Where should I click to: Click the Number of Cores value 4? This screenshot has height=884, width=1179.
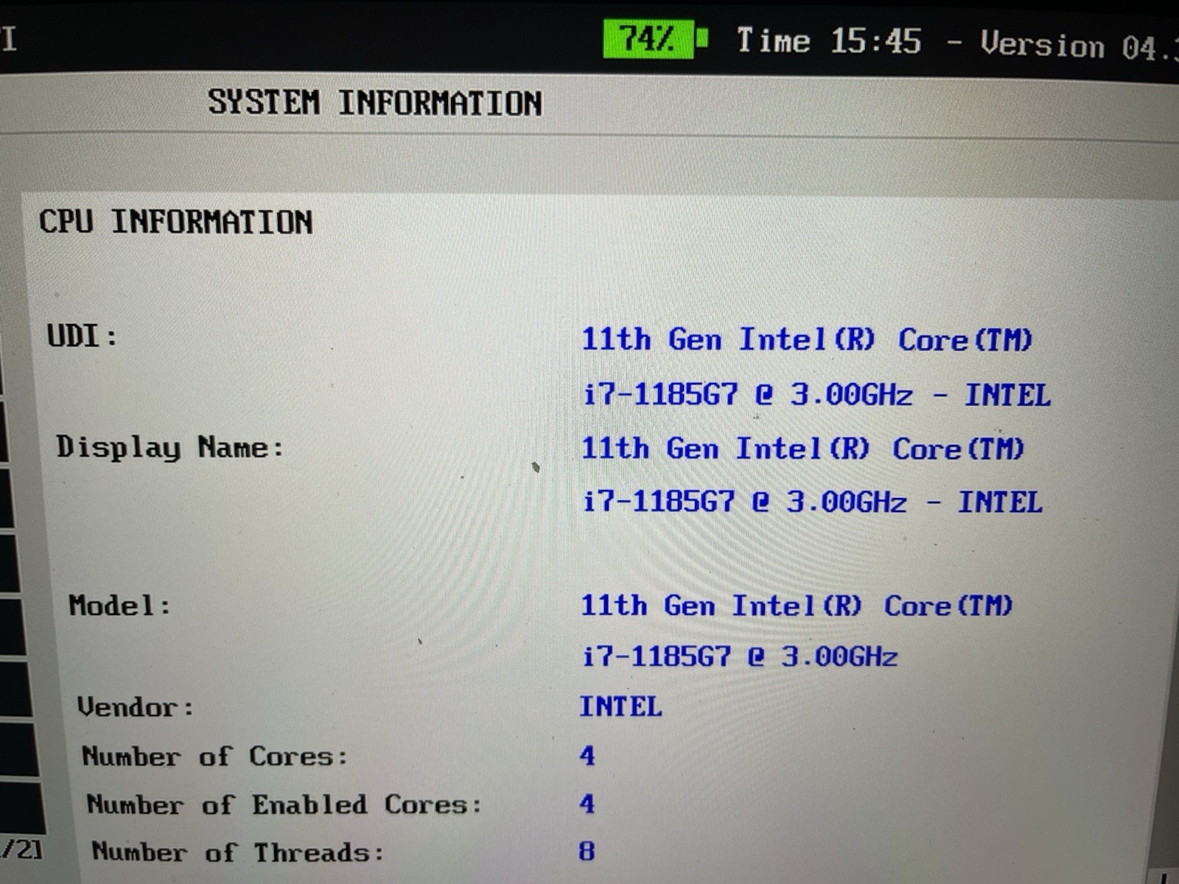[587, 755]
